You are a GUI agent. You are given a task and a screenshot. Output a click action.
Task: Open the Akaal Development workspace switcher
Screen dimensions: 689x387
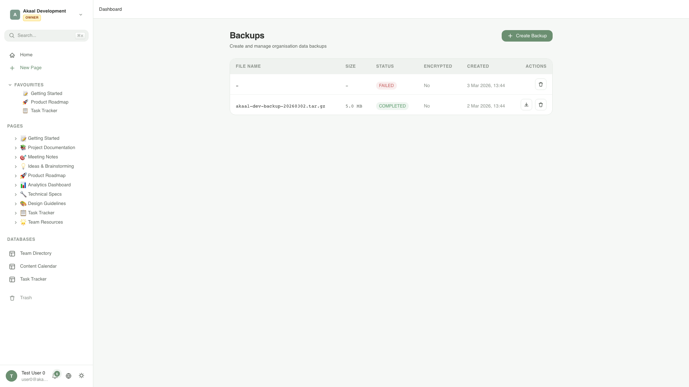[46, 14]
